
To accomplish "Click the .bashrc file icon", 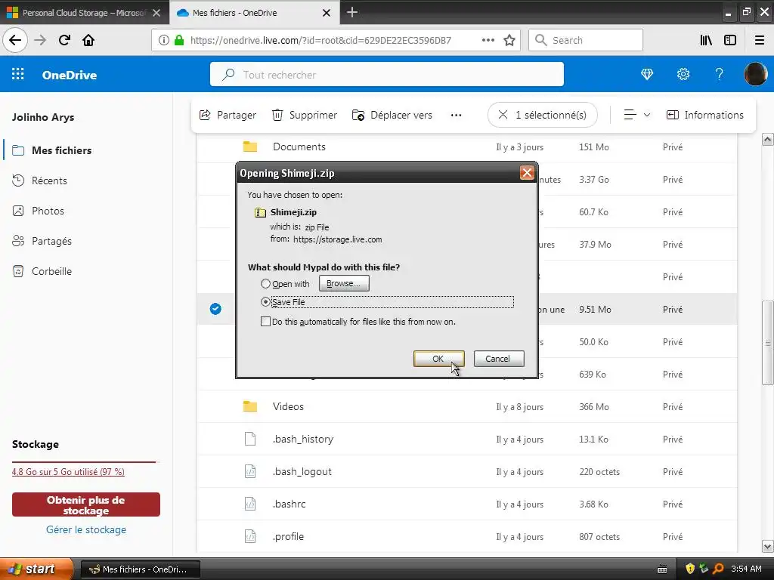I will coord(250,504).
